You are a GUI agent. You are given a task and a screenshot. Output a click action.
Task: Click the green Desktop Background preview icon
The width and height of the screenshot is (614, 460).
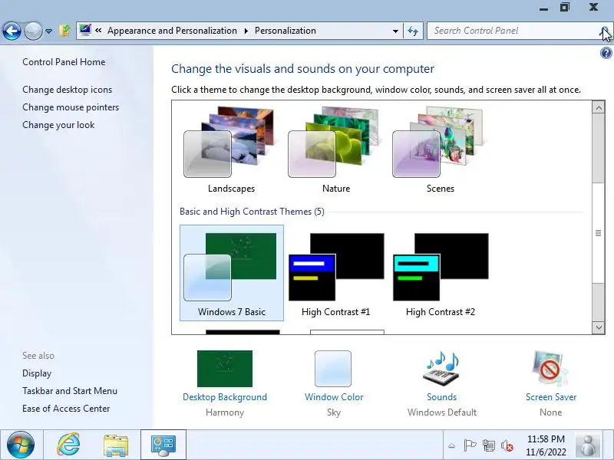coord(225,369)
